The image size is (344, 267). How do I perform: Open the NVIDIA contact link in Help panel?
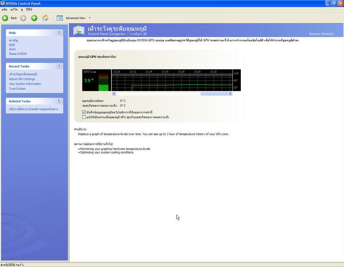coord(18,54)
